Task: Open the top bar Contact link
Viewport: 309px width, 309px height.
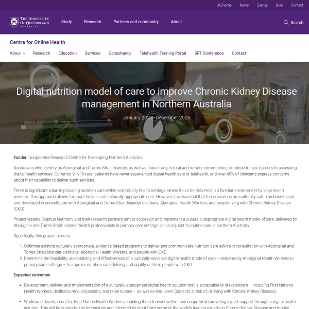Action: 297,5
